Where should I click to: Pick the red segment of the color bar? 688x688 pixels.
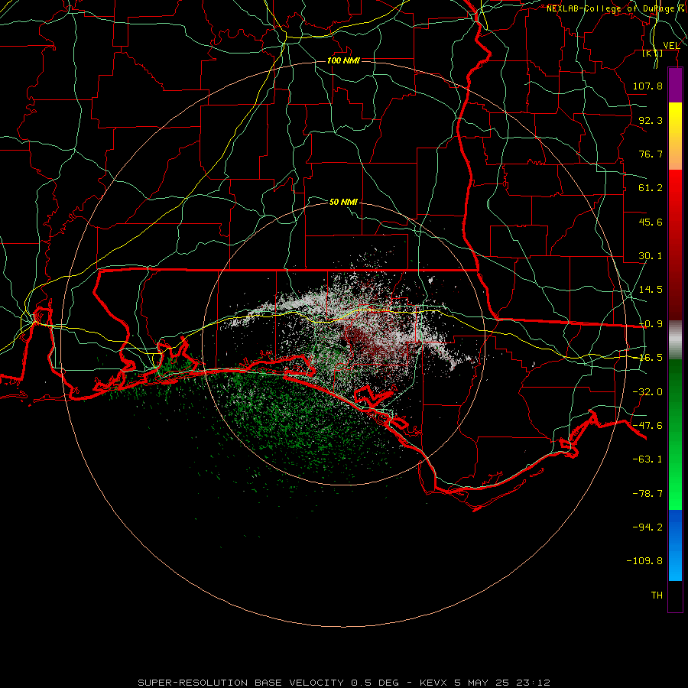tap(675, 245)
